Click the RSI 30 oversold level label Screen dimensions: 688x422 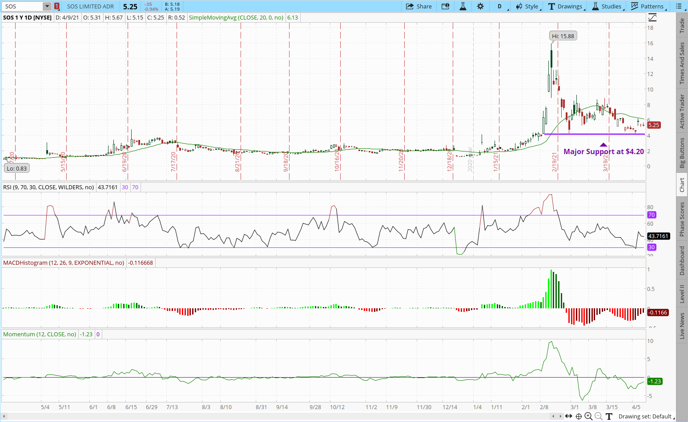[x=652, y=247]
